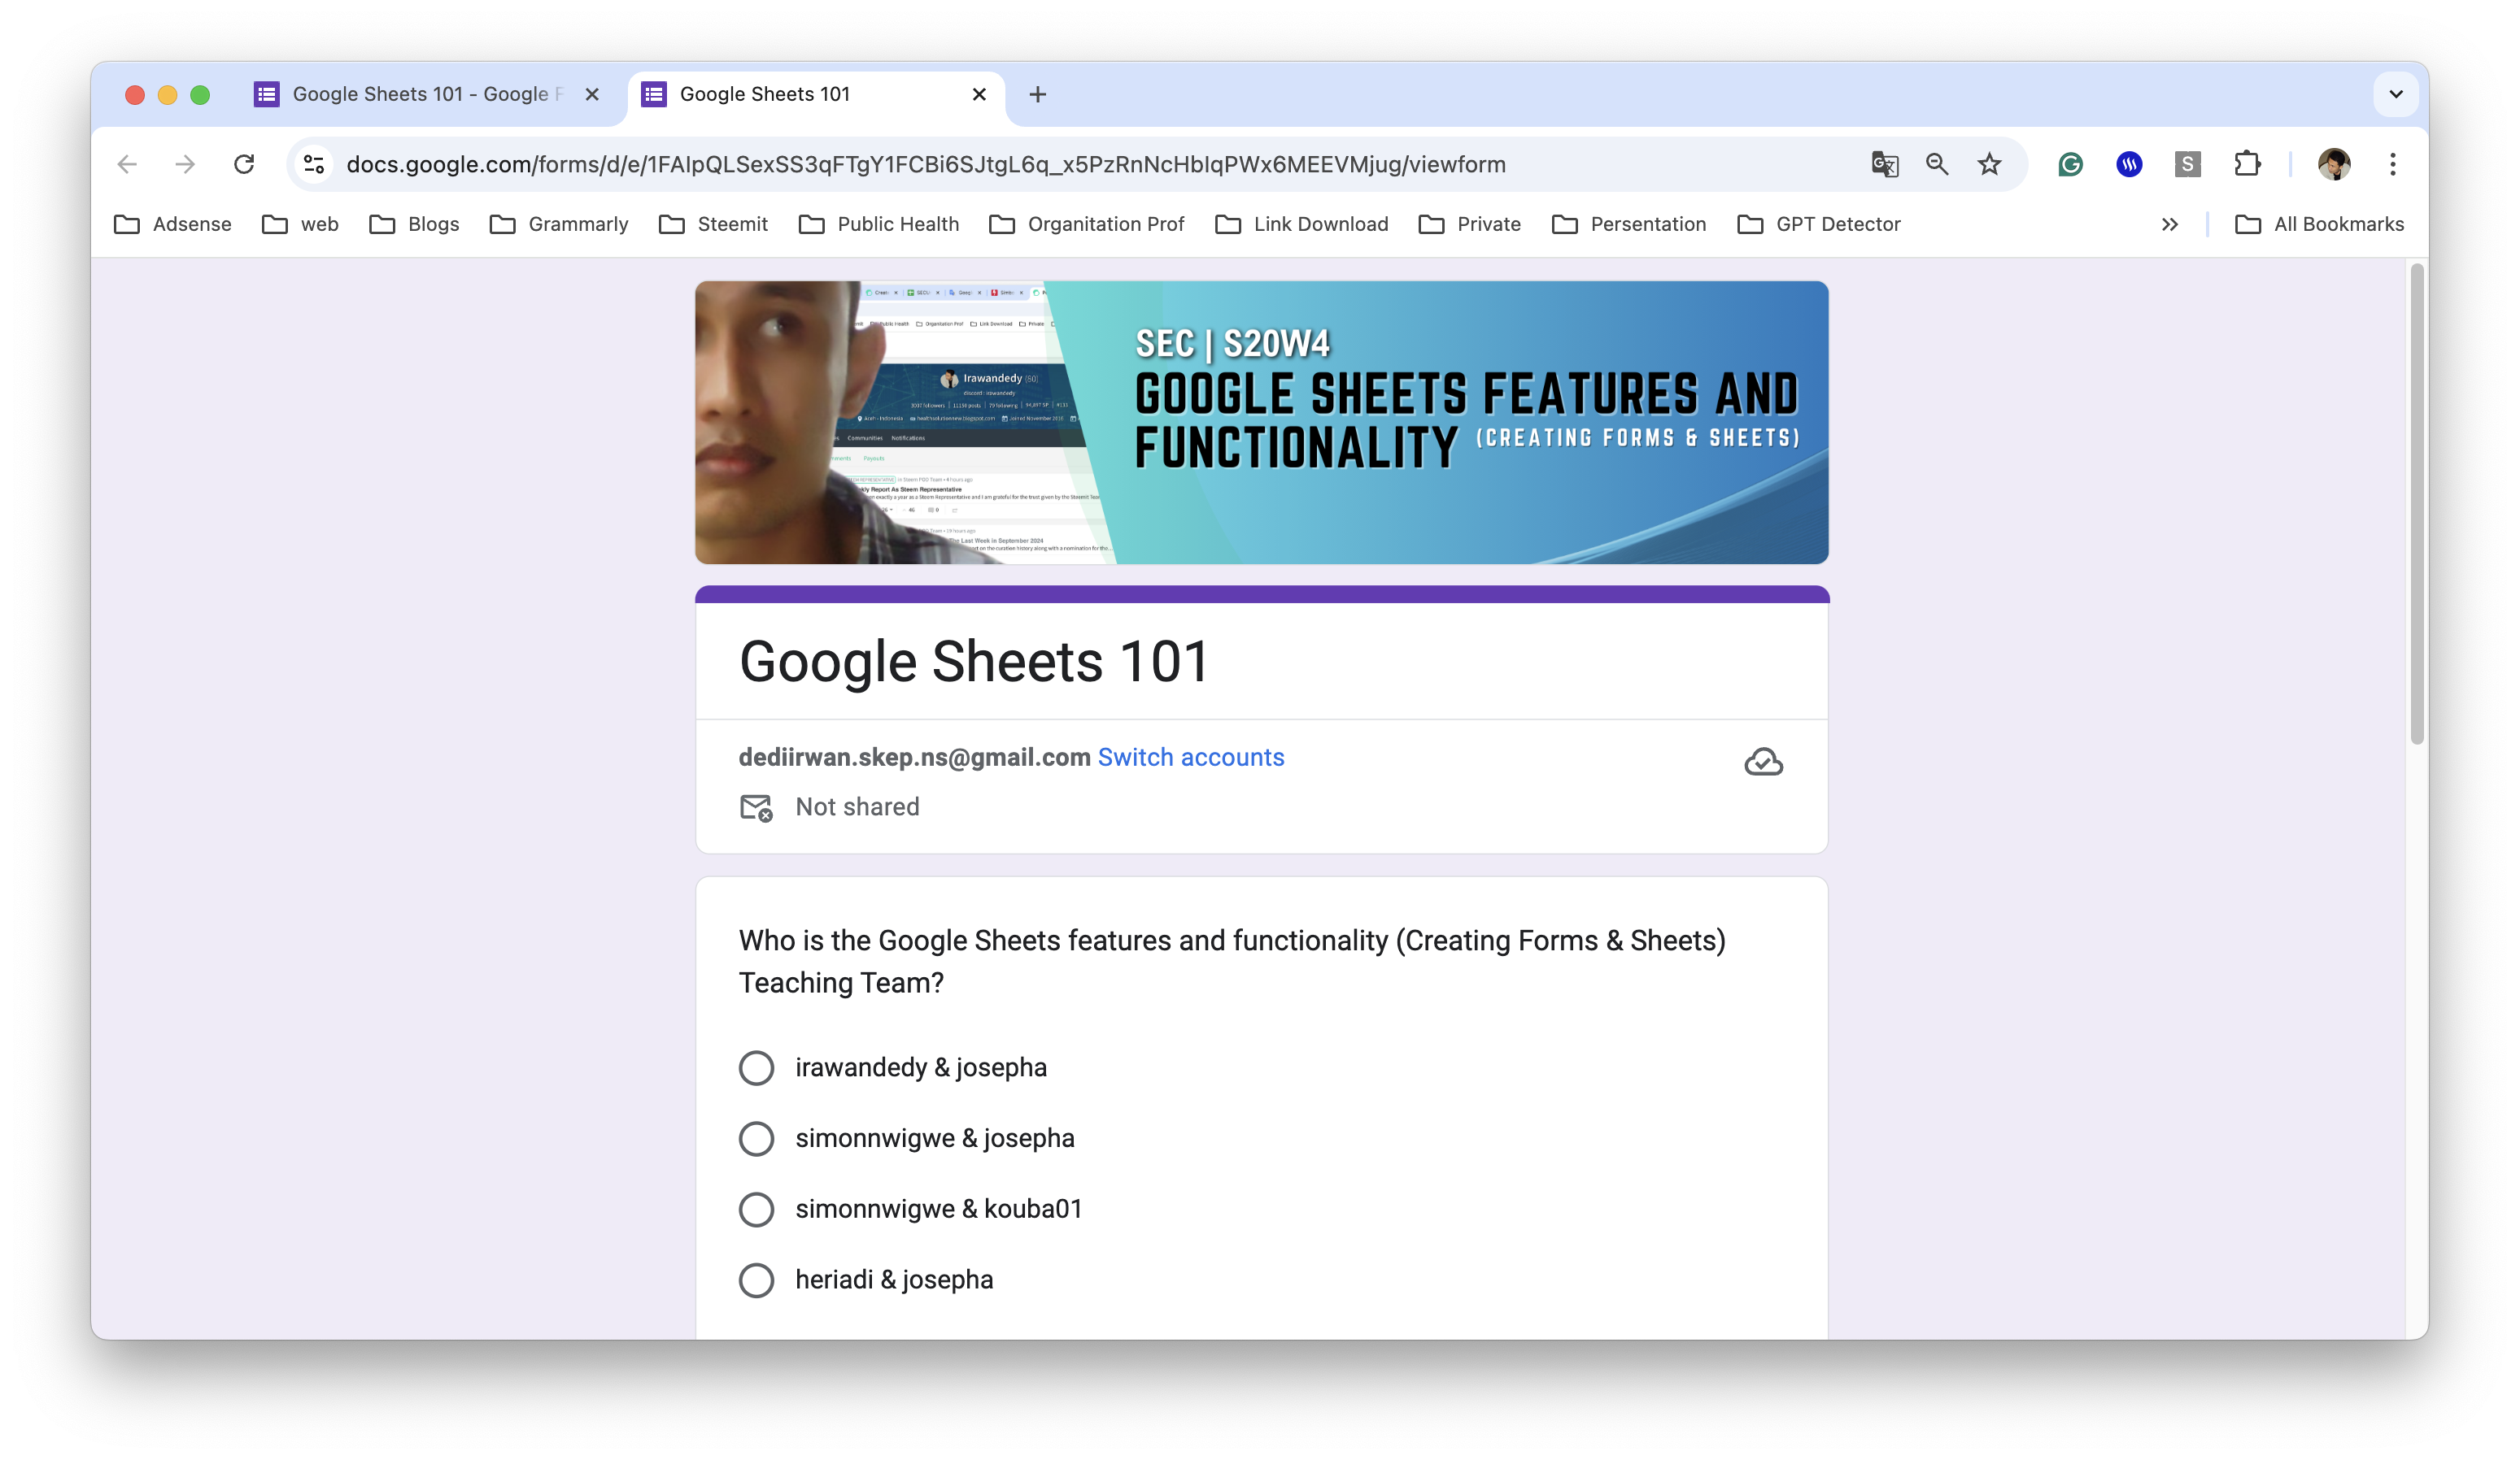Click the site information icon beside the URL

coord(314,164)
